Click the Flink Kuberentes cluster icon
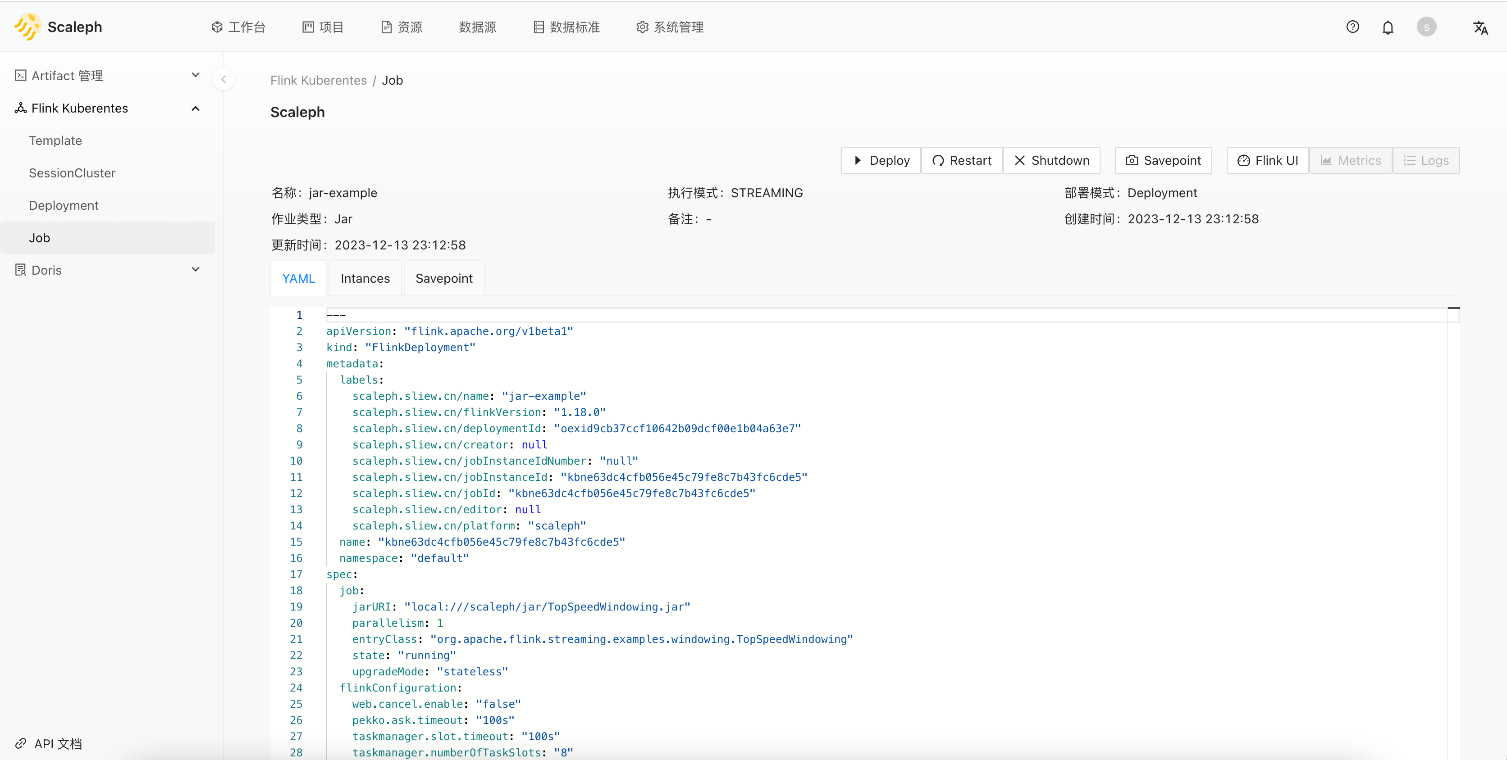Image resolution: width=1507 pixels, height=760 pixels. (20, 108)
